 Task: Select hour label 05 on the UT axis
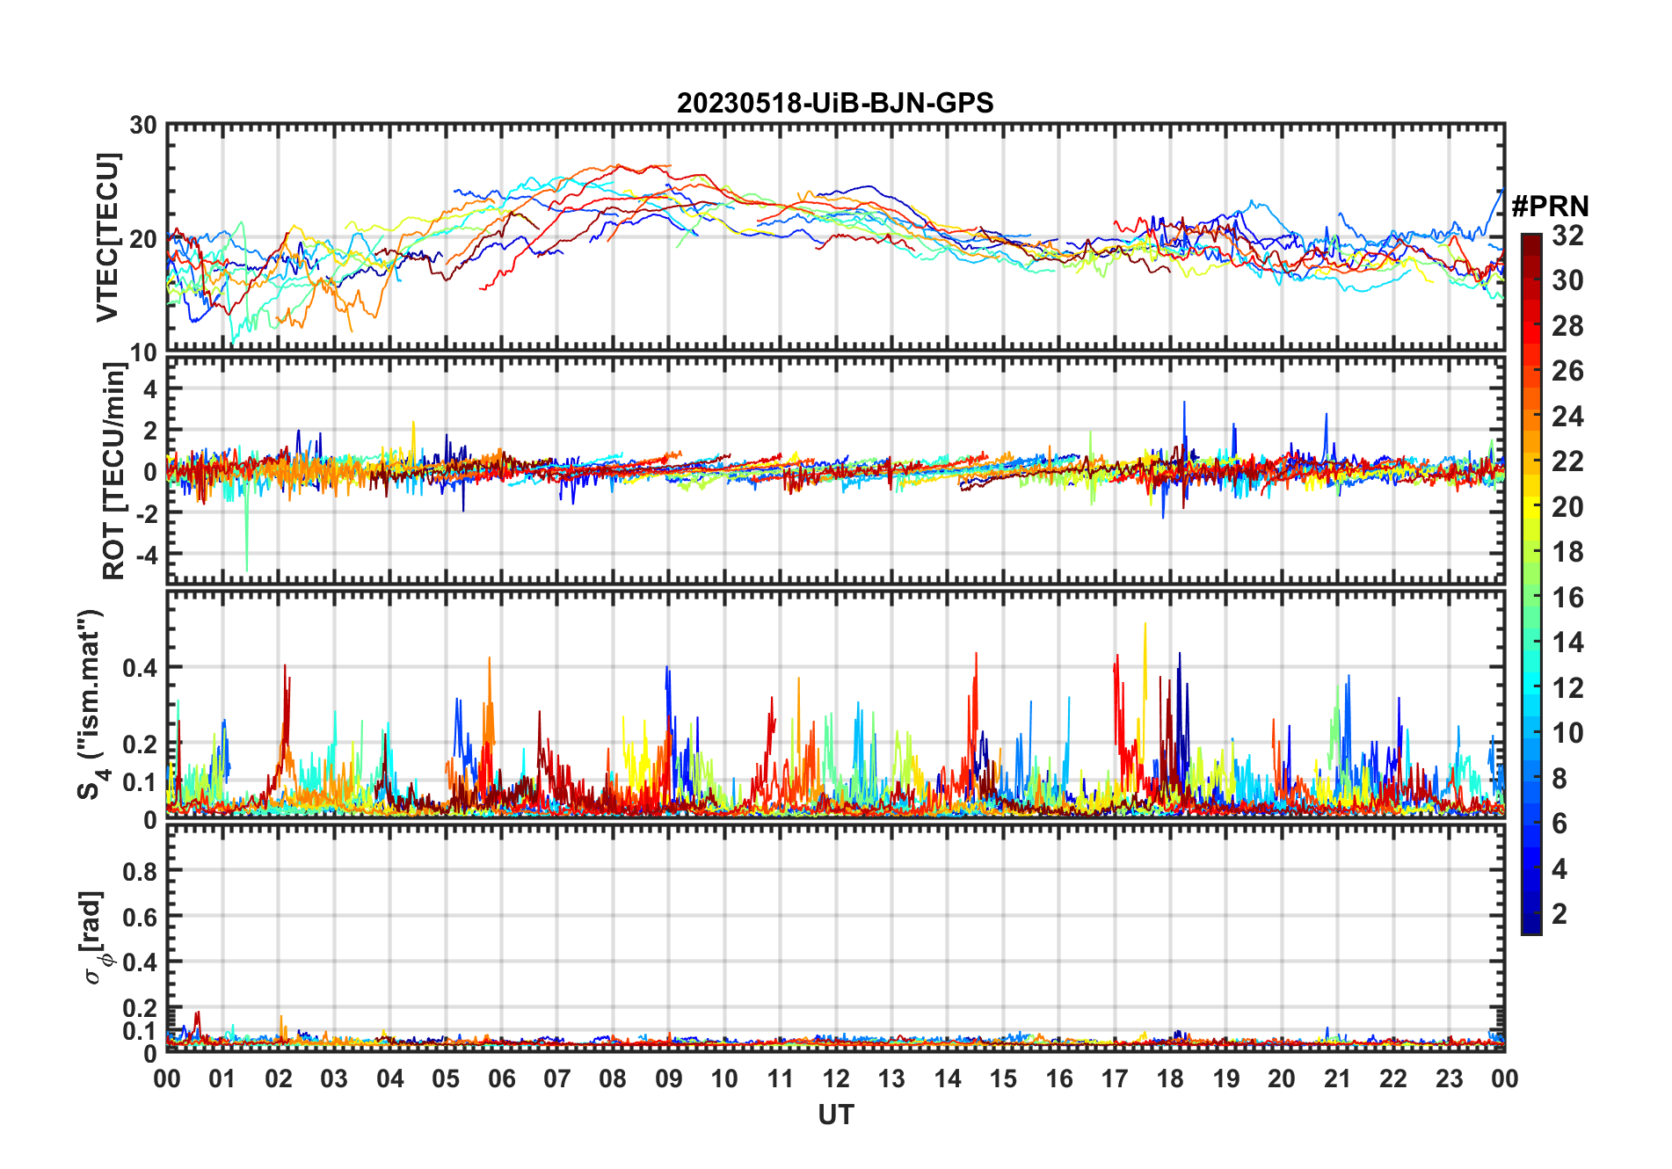click(x=446, y=1078)
